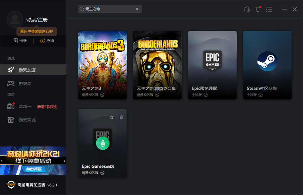Click the rocket icon for 游戏加速
Screen dimensions: 303x195
point(11,70)
